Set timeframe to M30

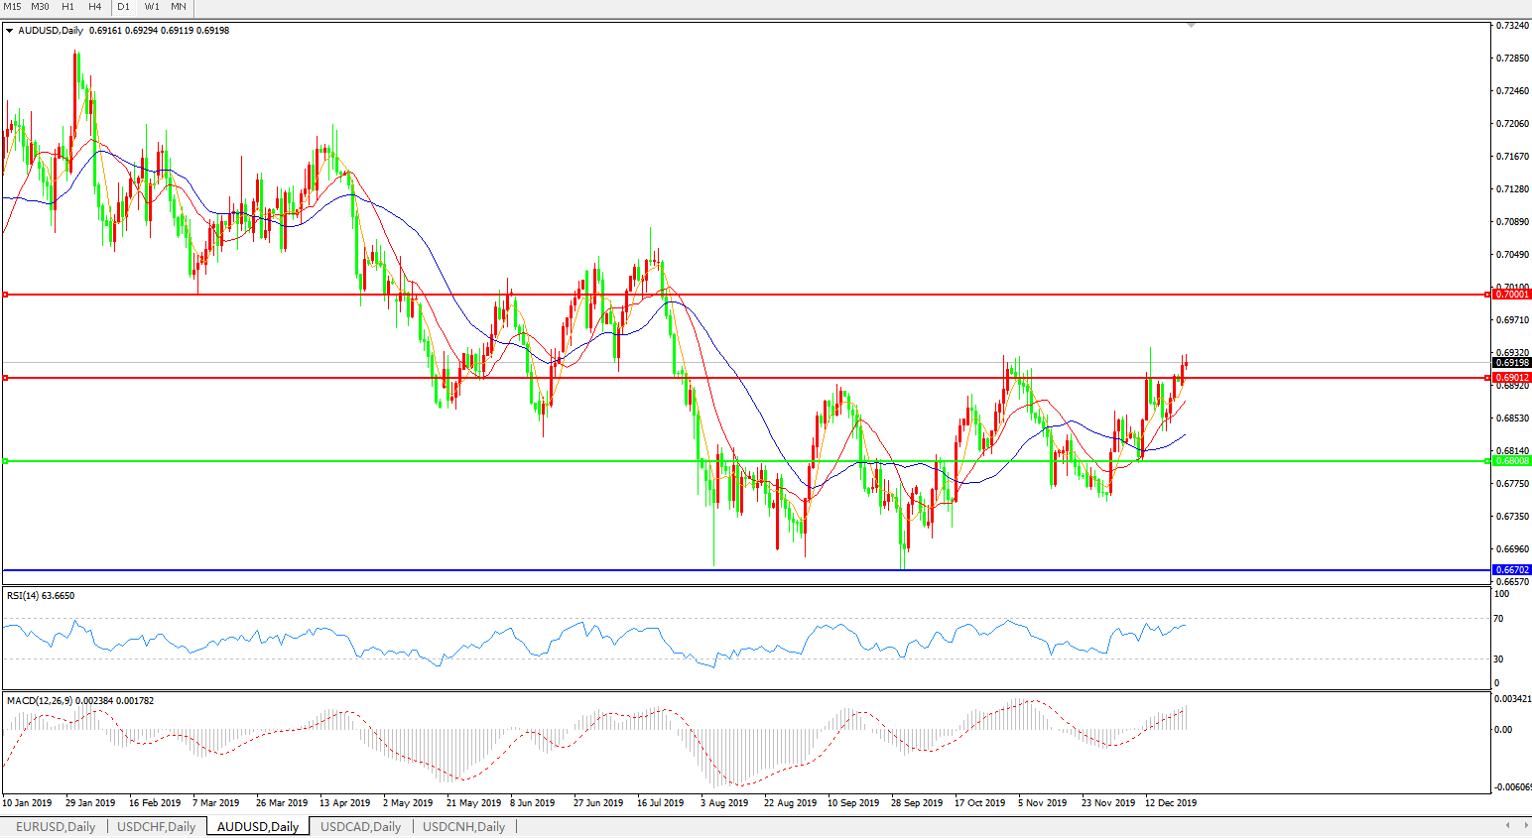[x=40, y=7]
